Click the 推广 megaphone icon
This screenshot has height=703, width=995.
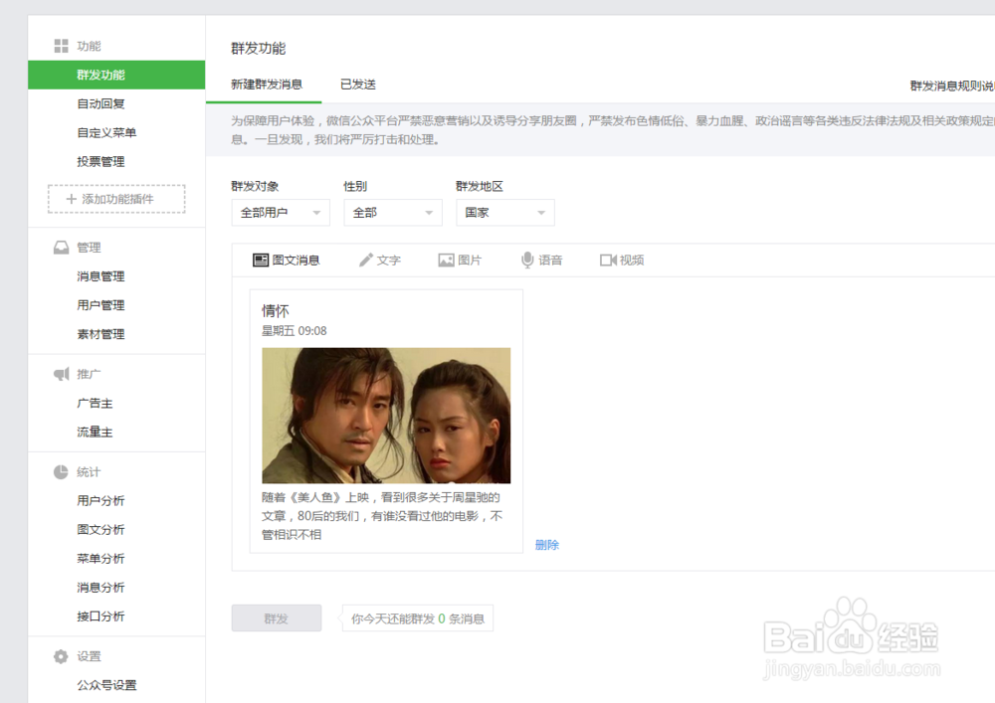pyautogui.click(x=62, y=373)
